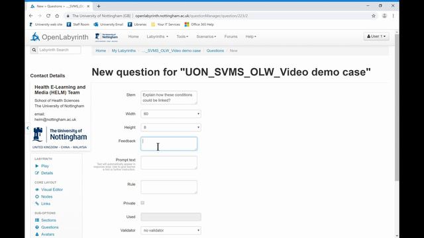Click Home breadcrumb link
424x238 pixels.
[101, 51]
